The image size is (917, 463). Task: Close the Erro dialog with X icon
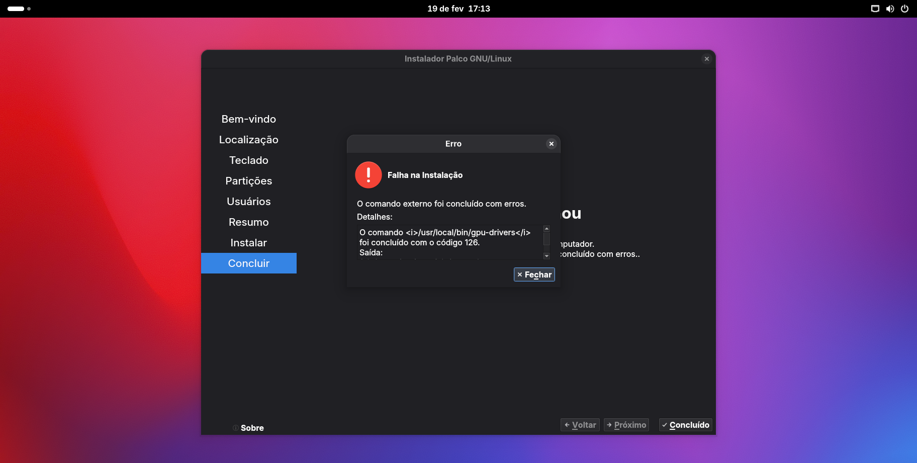click(x=551, y=144)
